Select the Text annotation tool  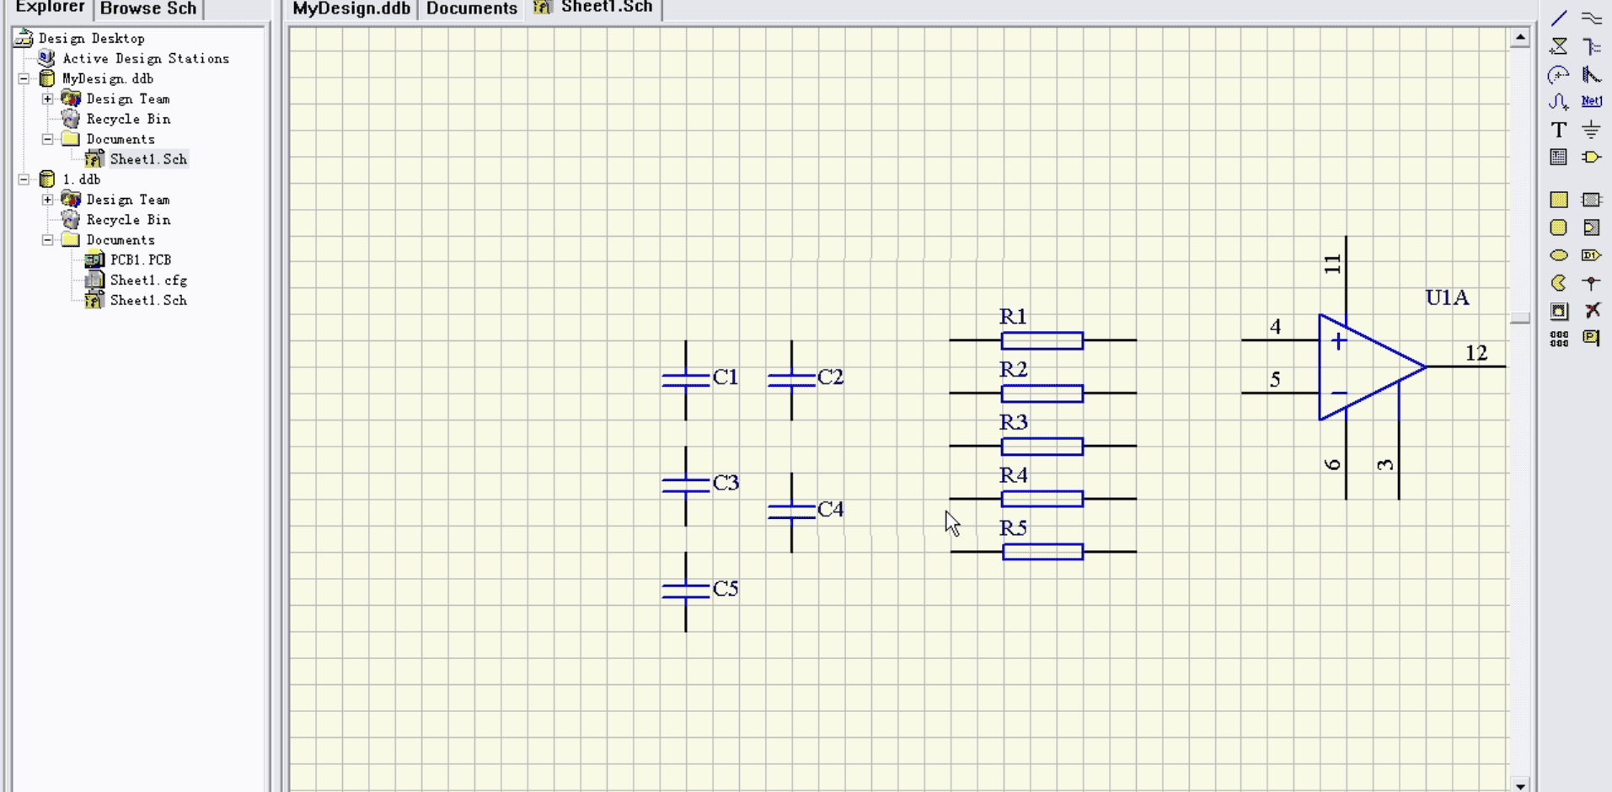(1559, 130)
